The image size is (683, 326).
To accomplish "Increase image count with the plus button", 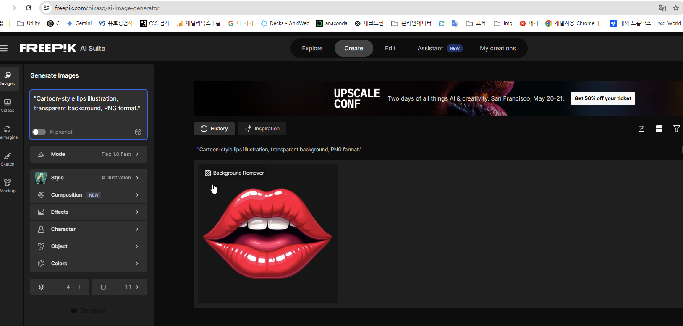I will [x=79, y=287].
